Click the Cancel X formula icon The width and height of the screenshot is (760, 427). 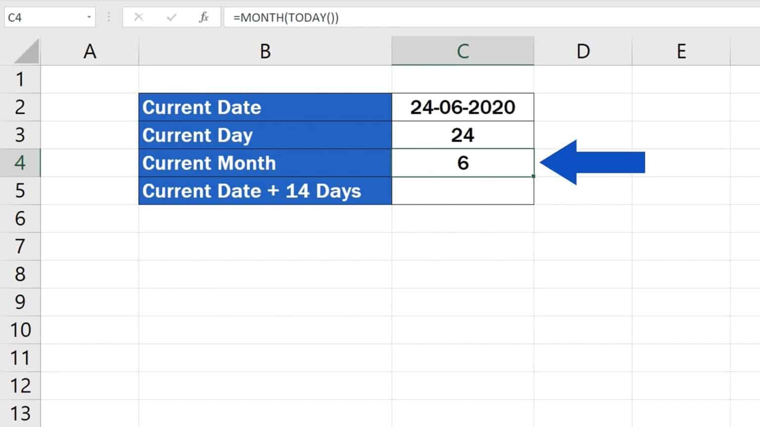(x=139, y=18)
